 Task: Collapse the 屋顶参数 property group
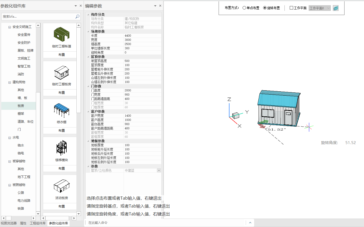click(x=88, y=57)
